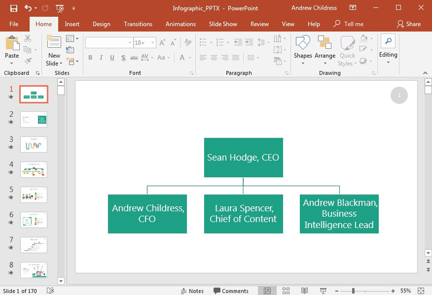Screen dimensions: 432x295
Task: Toggle underline formatting
Action: tap(111, 58)
